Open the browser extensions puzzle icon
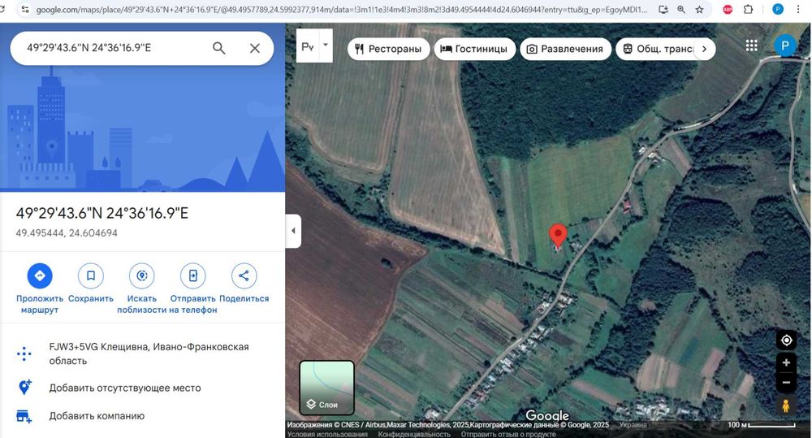The height and width of the screenshot is (438, 812). click(x=748, y=9)
